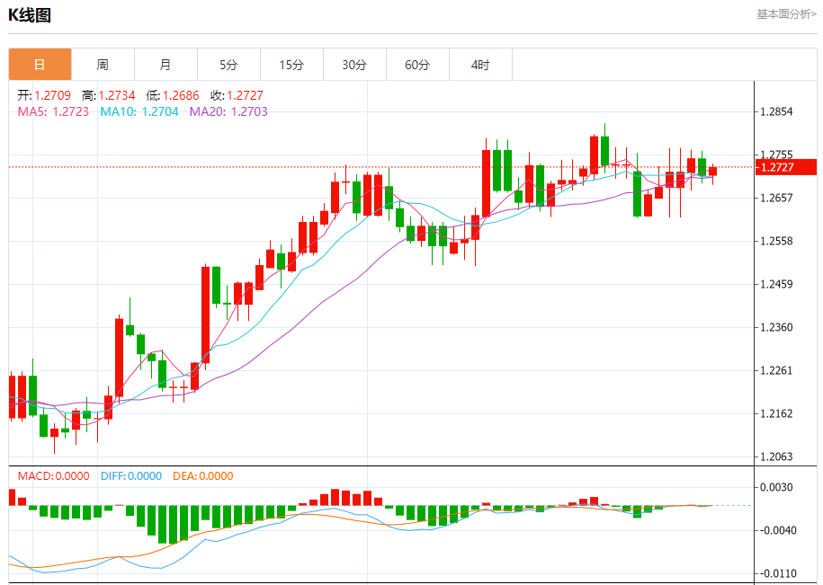Select the 30分 interval tab
Screen dimensions: 823x585
(354, 65)
